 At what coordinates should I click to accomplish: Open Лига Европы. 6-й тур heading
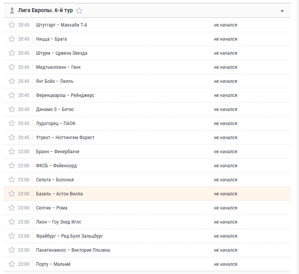coord(45,10)
